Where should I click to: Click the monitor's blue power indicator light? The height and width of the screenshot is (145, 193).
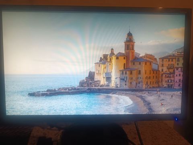click(176, 119)
